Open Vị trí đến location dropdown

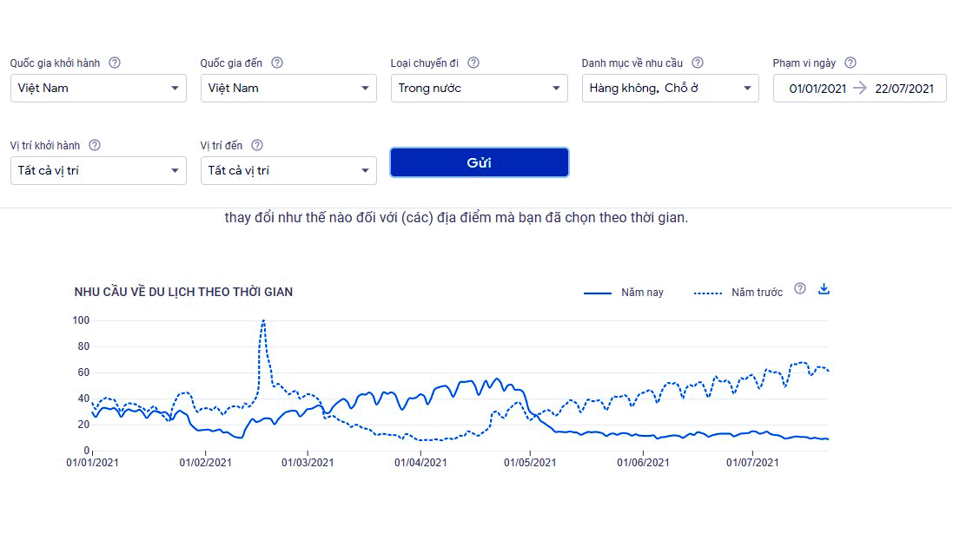[288, 170]
